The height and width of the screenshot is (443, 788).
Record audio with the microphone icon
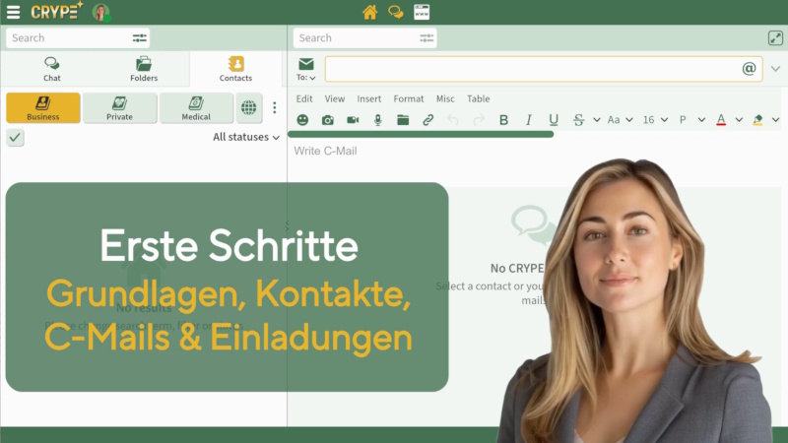tap(377, 120)
